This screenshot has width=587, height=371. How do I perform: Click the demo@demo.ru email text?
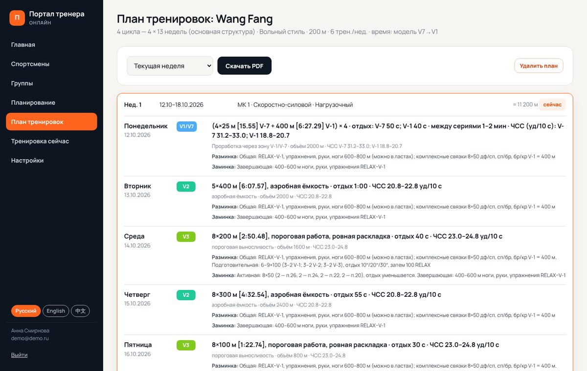click(30, 338)
